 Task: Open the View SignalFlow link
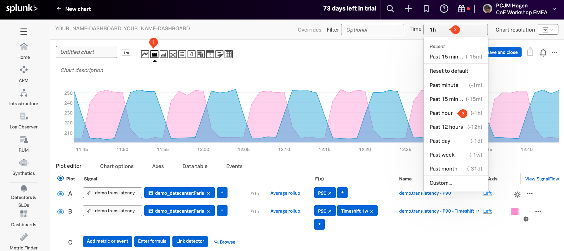[542, 179]
